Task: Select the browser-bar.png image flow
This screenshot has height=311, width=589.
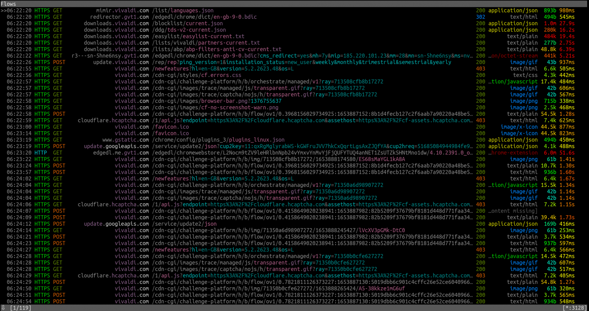Action: (294, 101)
